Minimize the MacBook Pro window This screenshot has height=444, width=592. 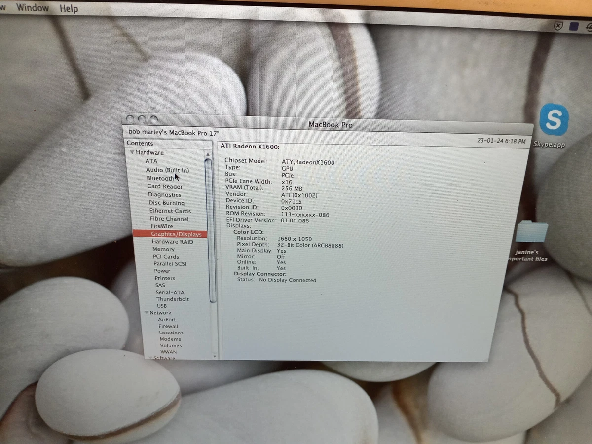[x=142, y=119]
